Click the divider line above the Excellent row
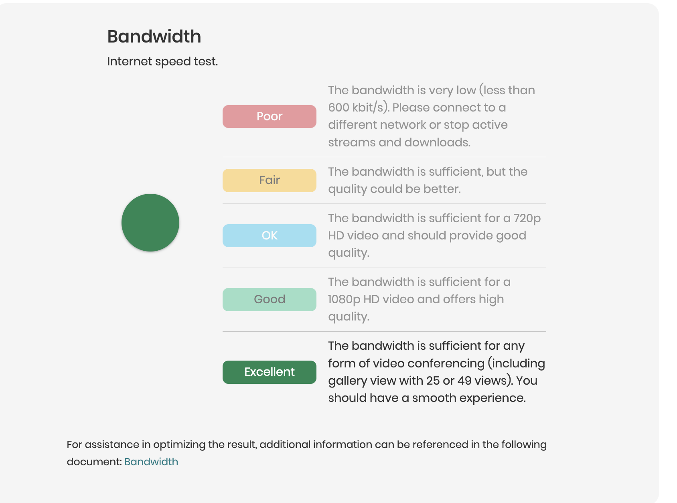Image resolution: width=677 pixels, height=503 pixels. coord(384,331)
